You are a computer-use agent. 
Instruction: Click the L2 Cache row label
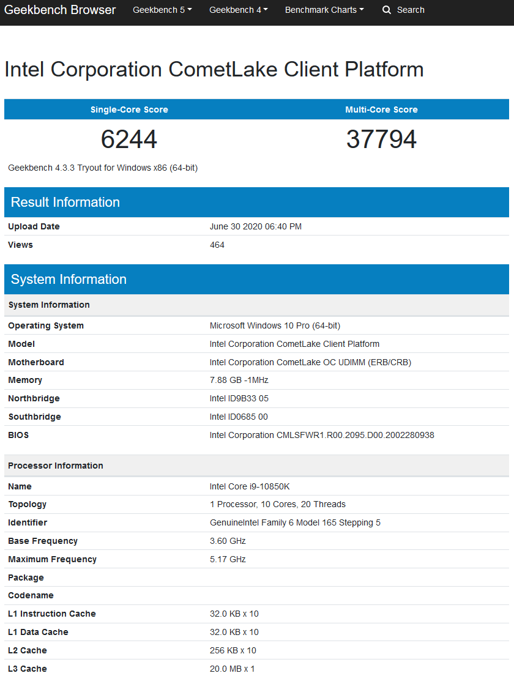(x=27, y=650)
